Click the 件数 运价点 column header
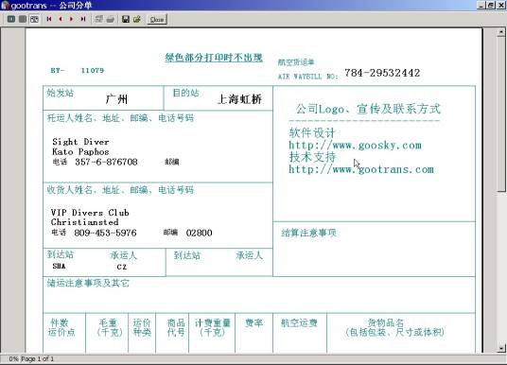The height and width of the screenshot is (365, 507). pyautogui.click(x=61, y=327)
